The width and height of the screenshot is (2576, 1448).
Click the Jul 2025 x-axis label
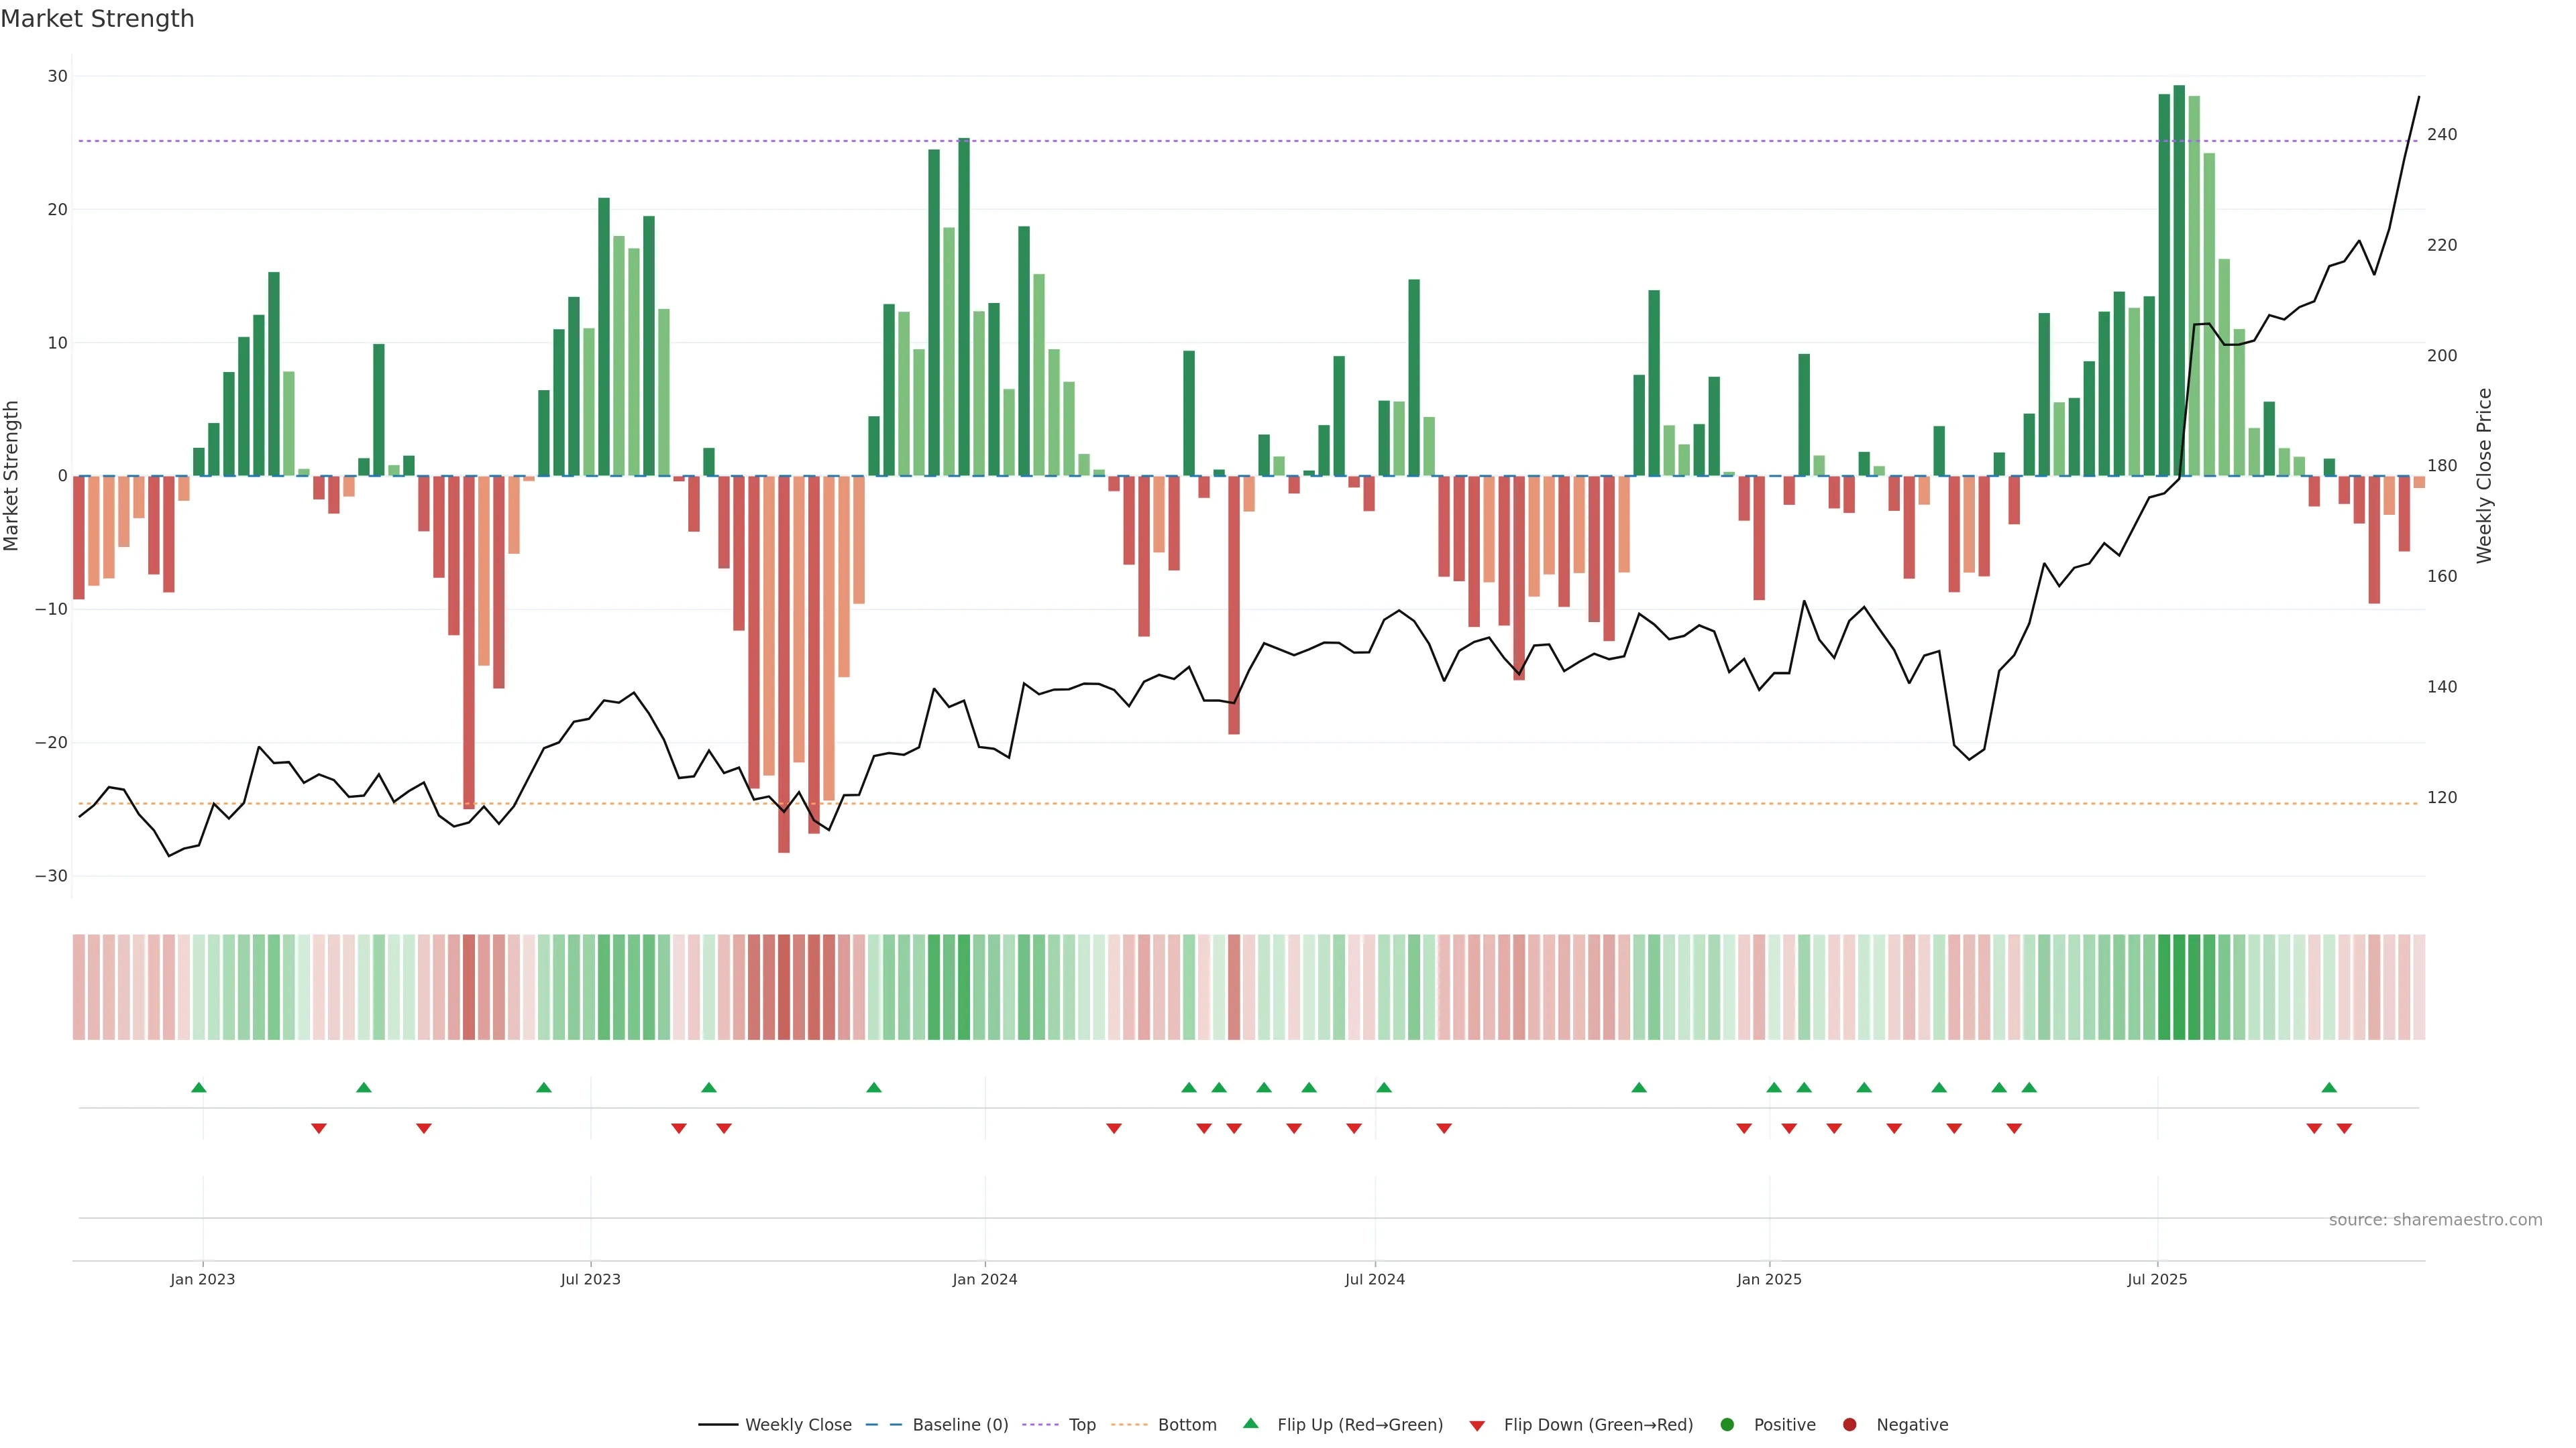(x=2157, y=1279)
